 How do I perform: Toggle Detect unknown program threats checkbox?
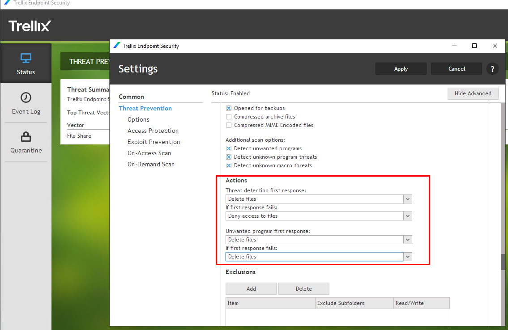tap(229, 157)
